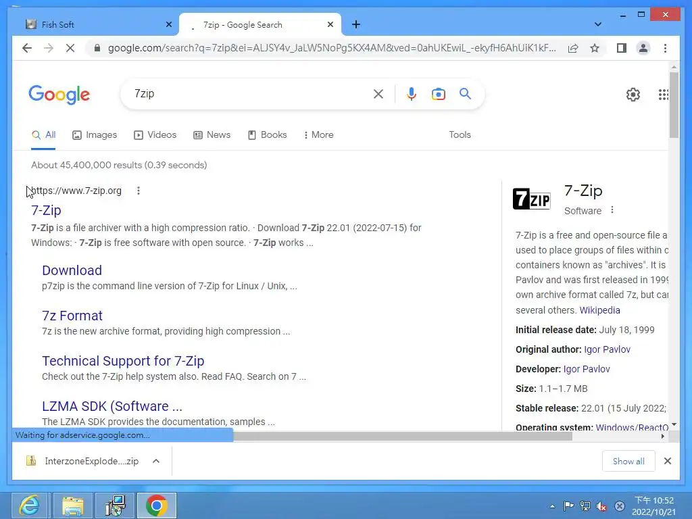Switch to Books results tab

click(x=267, y=135)
